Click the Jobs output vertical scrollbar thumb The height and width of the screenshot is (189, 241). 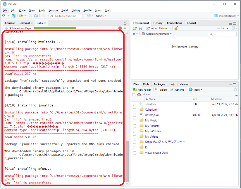point(127,161)
